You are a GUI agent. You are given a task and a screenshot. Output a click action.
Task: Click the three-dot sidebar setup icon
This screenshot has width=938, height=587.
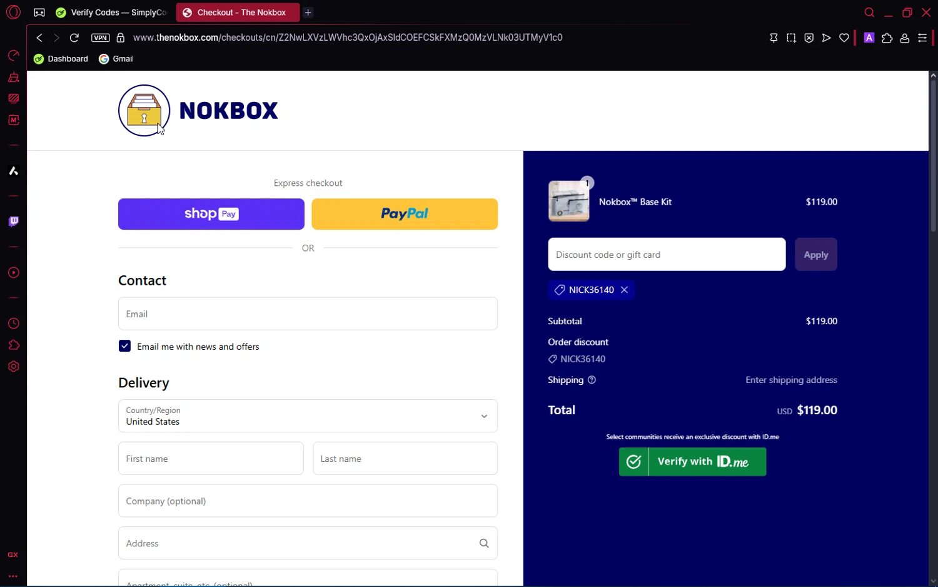[x=13, y=576]
